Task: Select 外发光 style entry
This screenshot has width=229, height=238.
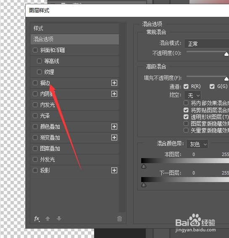Action: (x=47, y=159)
